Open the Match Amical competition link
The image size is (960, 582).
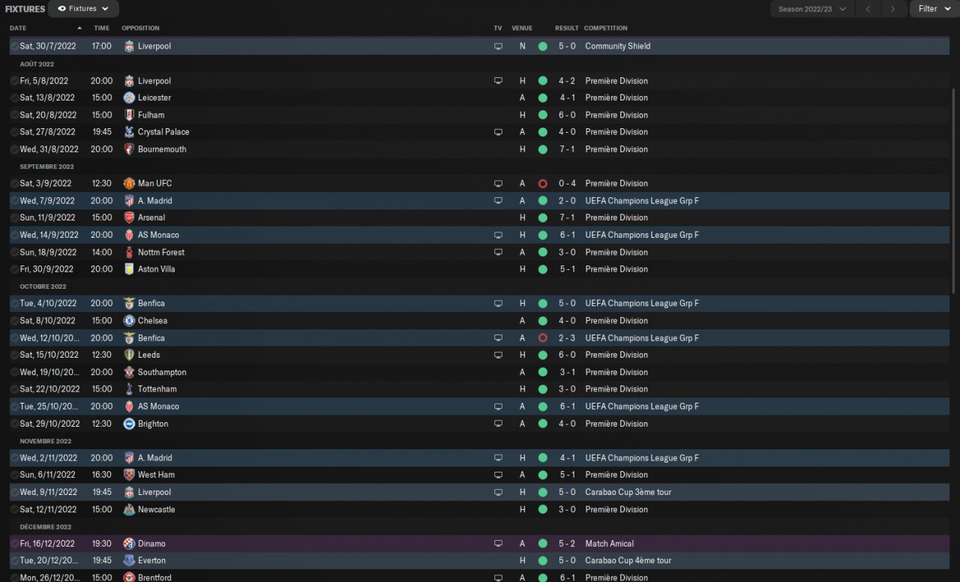tap(610, 544)
